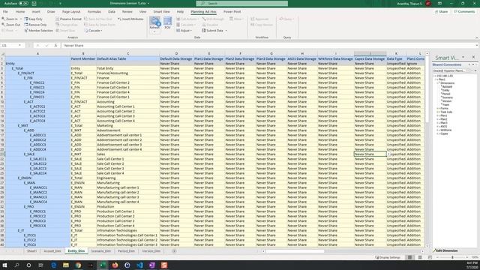The width and height of the screenshot is (480, 270).
Task: Click the title bar Search box
Action: click(x=241, y=3)
